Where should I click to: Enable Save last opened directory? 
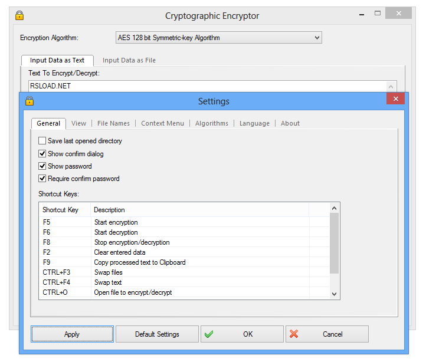click(42, 141)
